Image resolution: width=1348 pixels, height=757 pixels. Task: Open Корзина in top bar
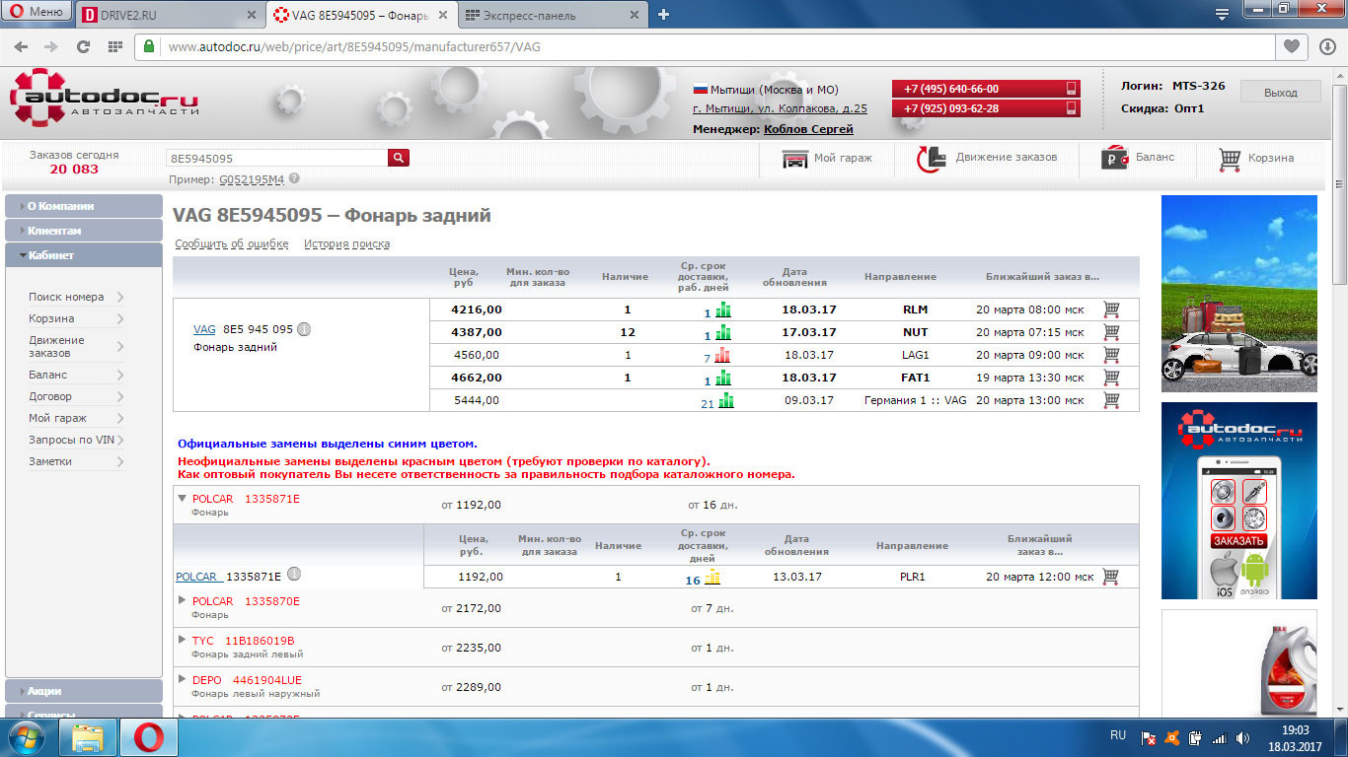[x=1256, y=158]
